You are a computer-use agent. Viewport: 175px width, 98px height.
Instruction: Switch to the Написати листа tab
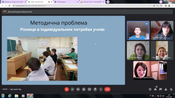click(x=92, y=2)
